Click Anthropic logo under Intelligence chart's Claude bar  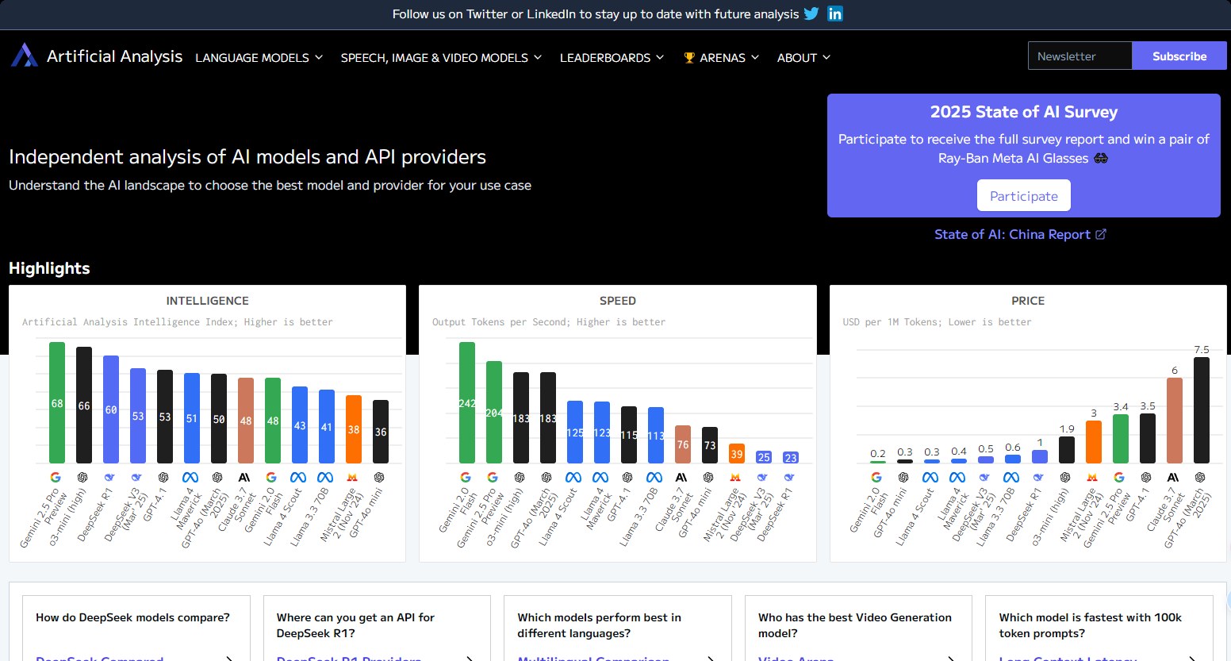(x=244, y=477)
